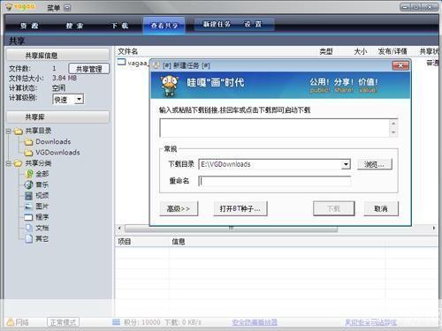Switch to the 资源 tab

tap(29, 26)
